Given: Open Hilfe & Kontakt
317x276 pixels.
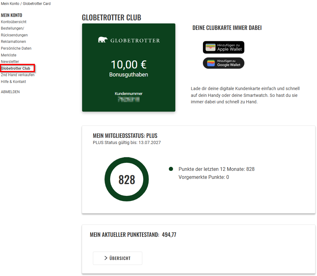Looking at the screenshot, I should click(x=13, y=82).
